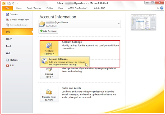Click the green plus icon on Add Account
The image size is (166, 115).
[x=41, y=31]
